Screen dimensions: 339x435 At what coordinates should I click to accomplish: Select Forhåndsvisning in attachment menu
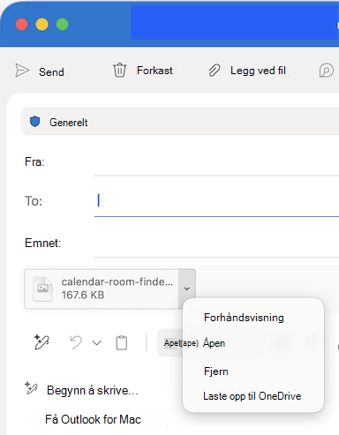pyautogui.click(x=244, y=318)
